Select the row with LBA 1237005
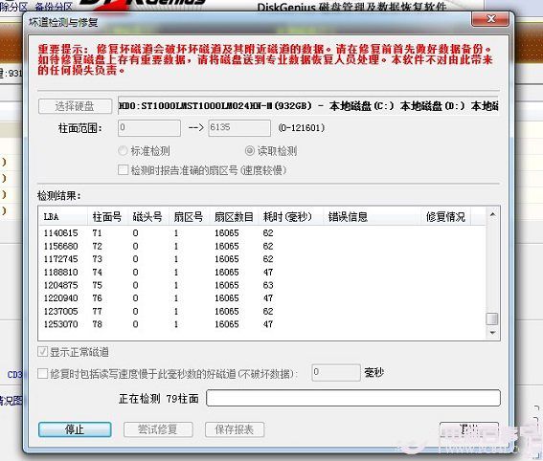This screenshot has width=543, height=461. click(262, 311)
